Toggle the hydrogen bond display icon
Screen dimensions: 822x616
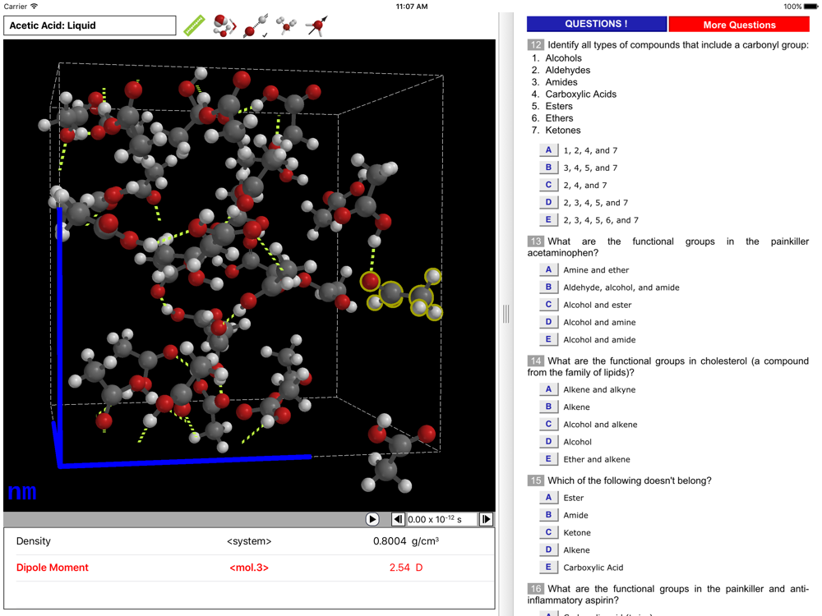[x=256, y=25]
